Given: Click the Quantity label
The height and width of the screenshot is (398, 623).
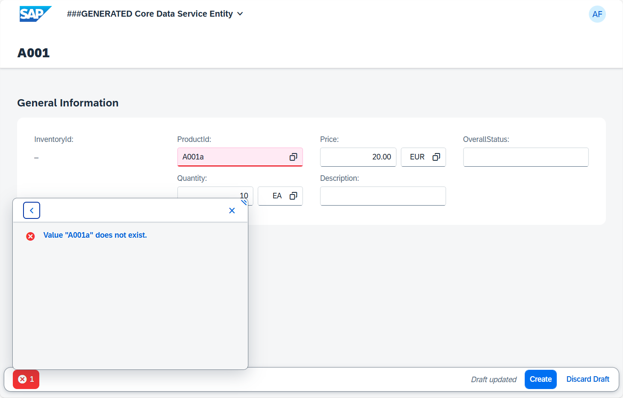Looking at the screenshot, I should 192,178.
